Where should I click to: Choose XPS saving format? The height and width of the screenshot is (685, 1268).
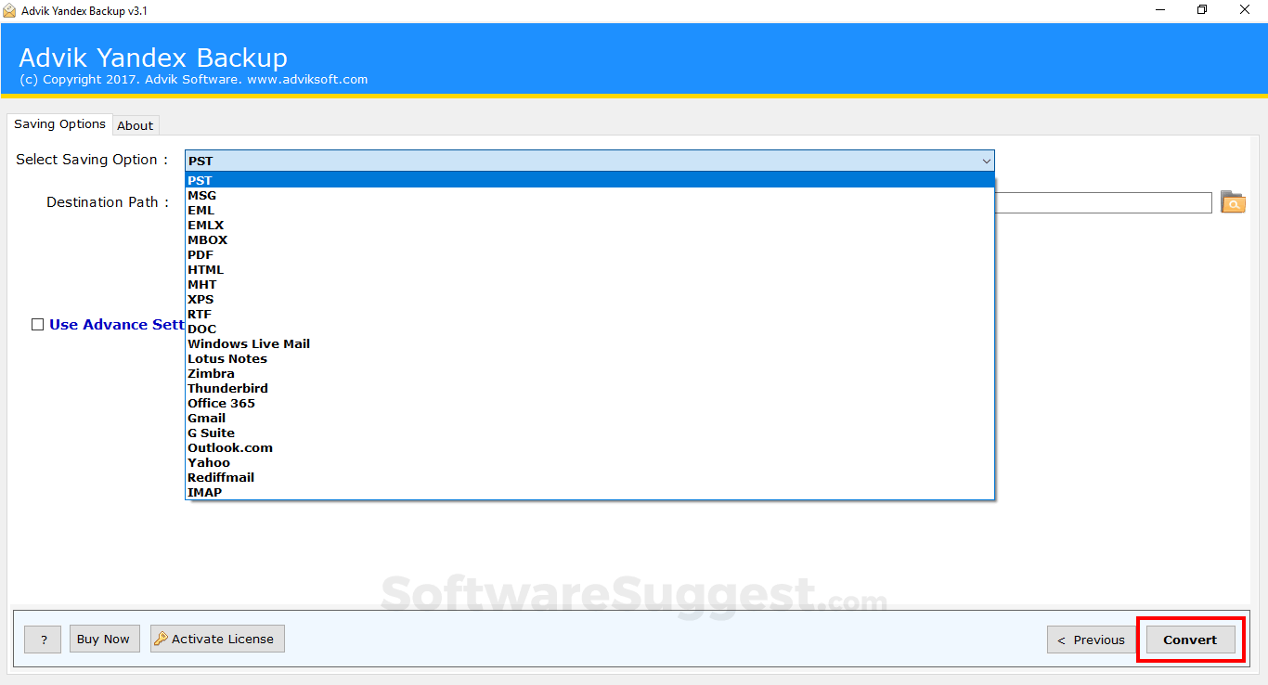tap(589, 299)
